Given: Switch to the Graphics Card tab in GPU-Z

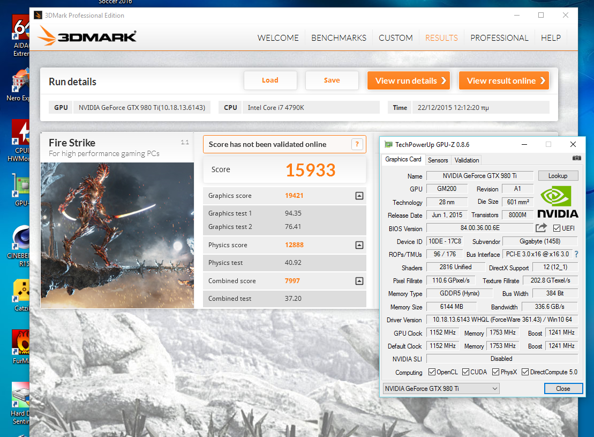Looking at the screenshot, I should 403,159.
